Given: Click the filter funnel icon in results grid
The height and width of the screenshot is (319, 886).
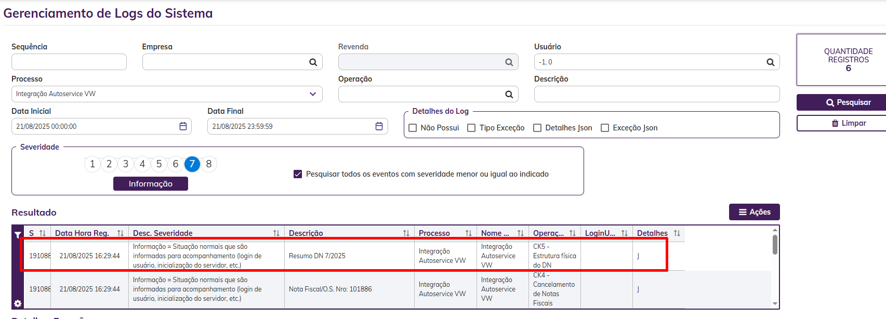Looking at the screenshot, I should tap(18, 235).
